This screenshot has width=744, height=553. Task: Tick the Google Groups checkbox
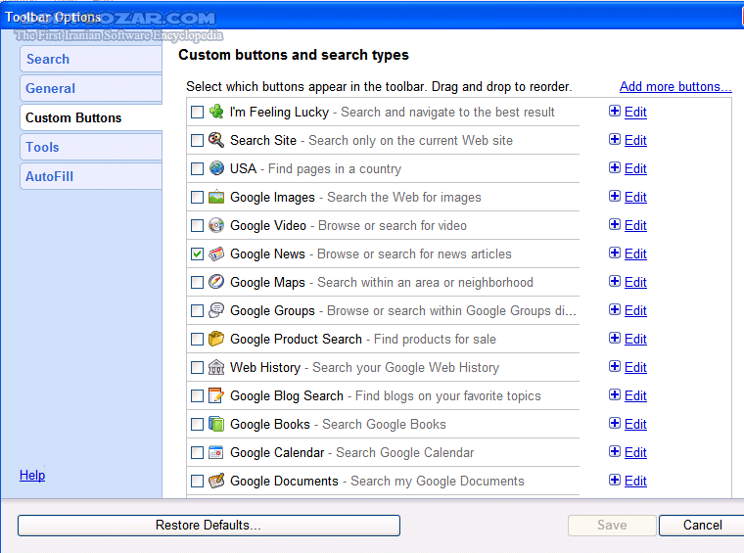click(197, 310)
